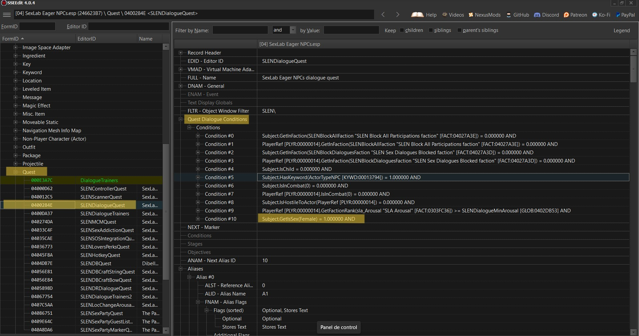The image size is (639, 336).
Task: Click the Filter by Name input field
Action: point(240,30)
